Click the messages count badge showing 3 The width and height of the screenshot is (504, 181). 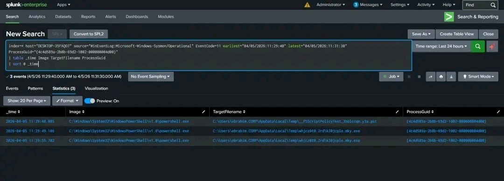point(356,5)
